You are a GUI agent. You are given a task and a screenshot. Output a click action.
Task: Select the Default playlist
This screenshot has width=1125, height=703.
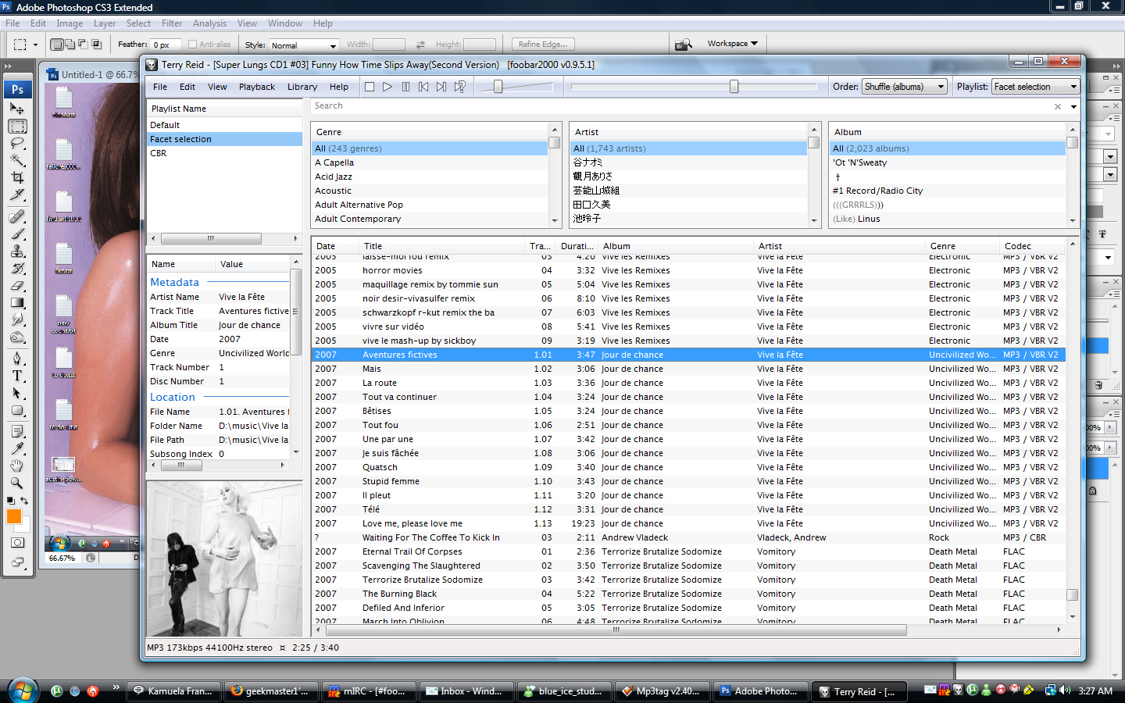[x=165, y=125]
